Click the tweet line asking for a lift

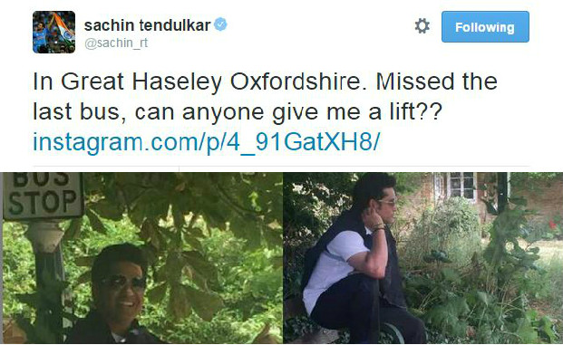click(x=237, y=112)
